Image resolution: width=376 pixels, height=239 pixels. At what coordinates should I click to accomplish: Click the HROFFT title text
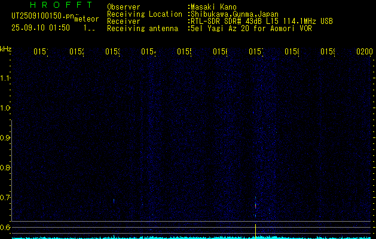[x=61, y=5]
